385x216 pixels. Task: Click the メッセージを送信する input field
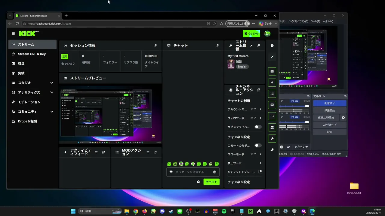193,172
